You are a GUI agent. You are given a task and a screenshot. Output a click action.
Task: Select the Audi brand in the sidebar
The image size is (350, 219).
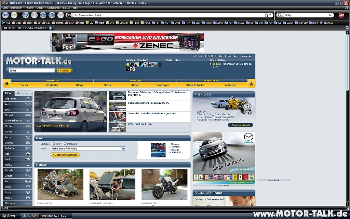pos(18,104)
